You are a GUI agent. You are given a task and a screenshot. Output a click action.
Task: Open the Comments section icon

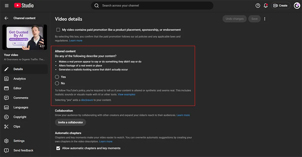(x=6, y=98)
